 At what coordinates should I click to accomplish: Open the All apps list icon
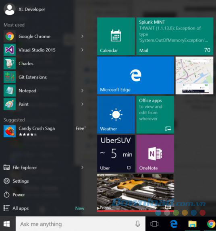click(6, 208)
